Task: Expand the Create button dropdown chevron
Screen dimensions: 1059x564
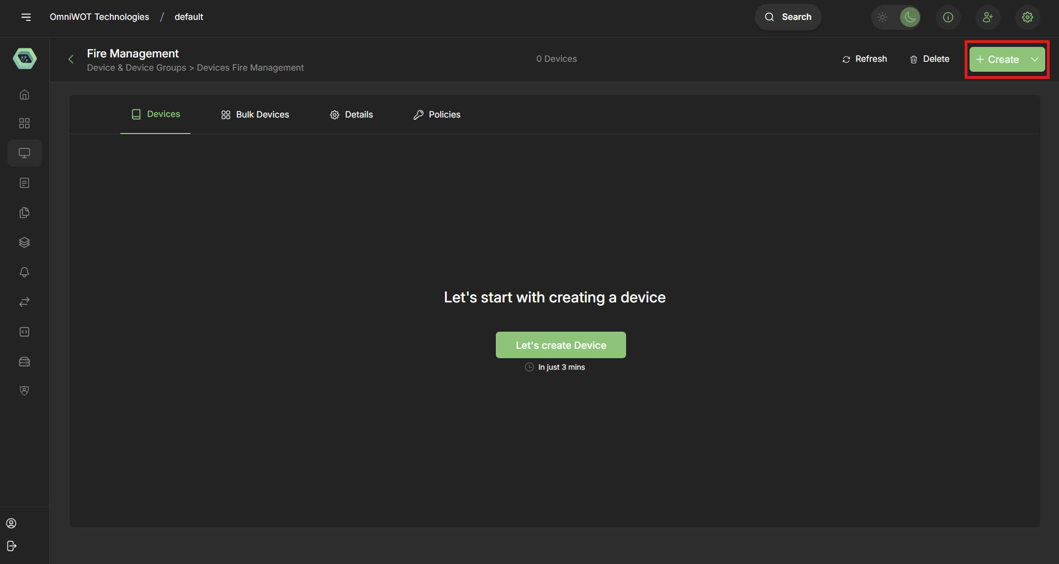Action: click(1034, 59)
